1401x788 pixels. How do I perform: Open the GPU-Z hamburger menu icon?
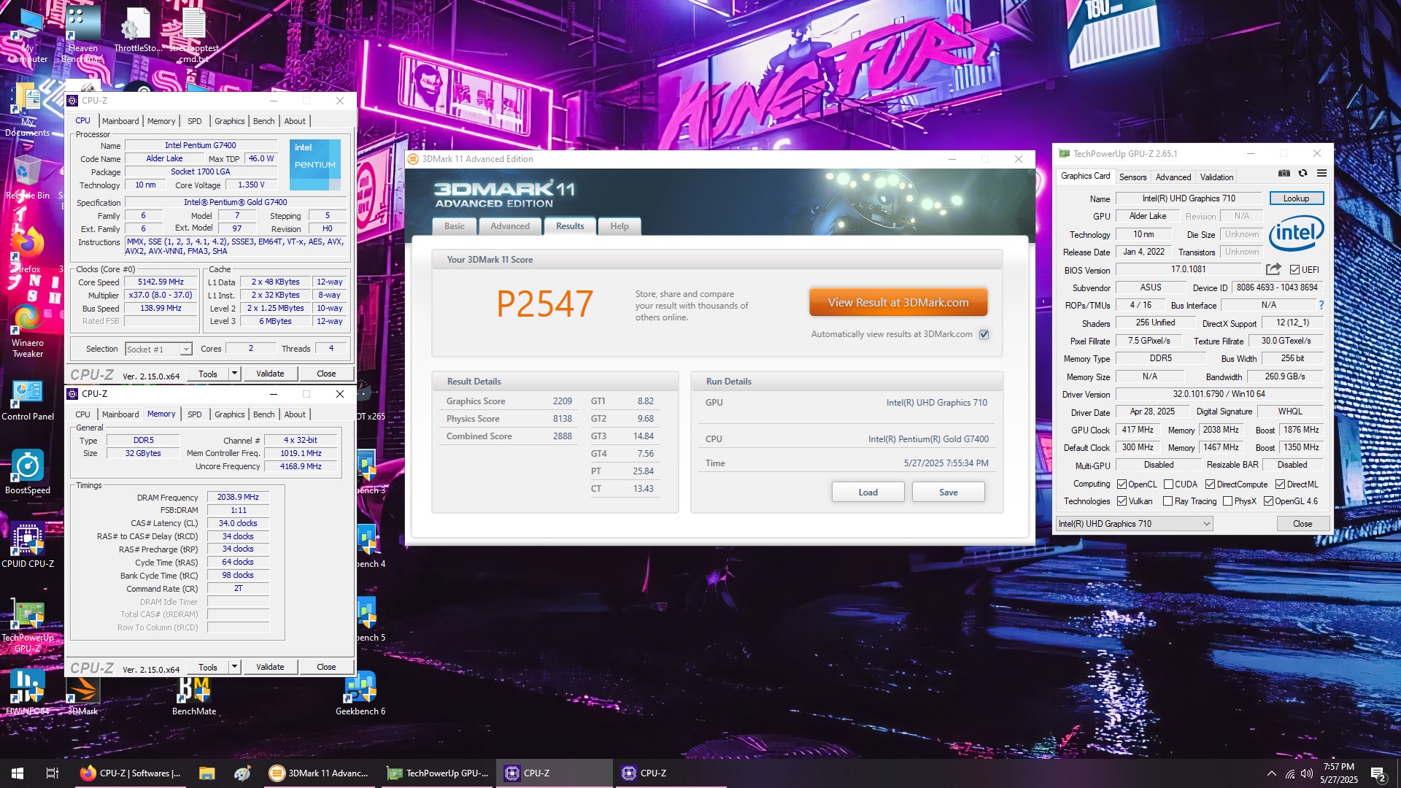[1321, 174]
